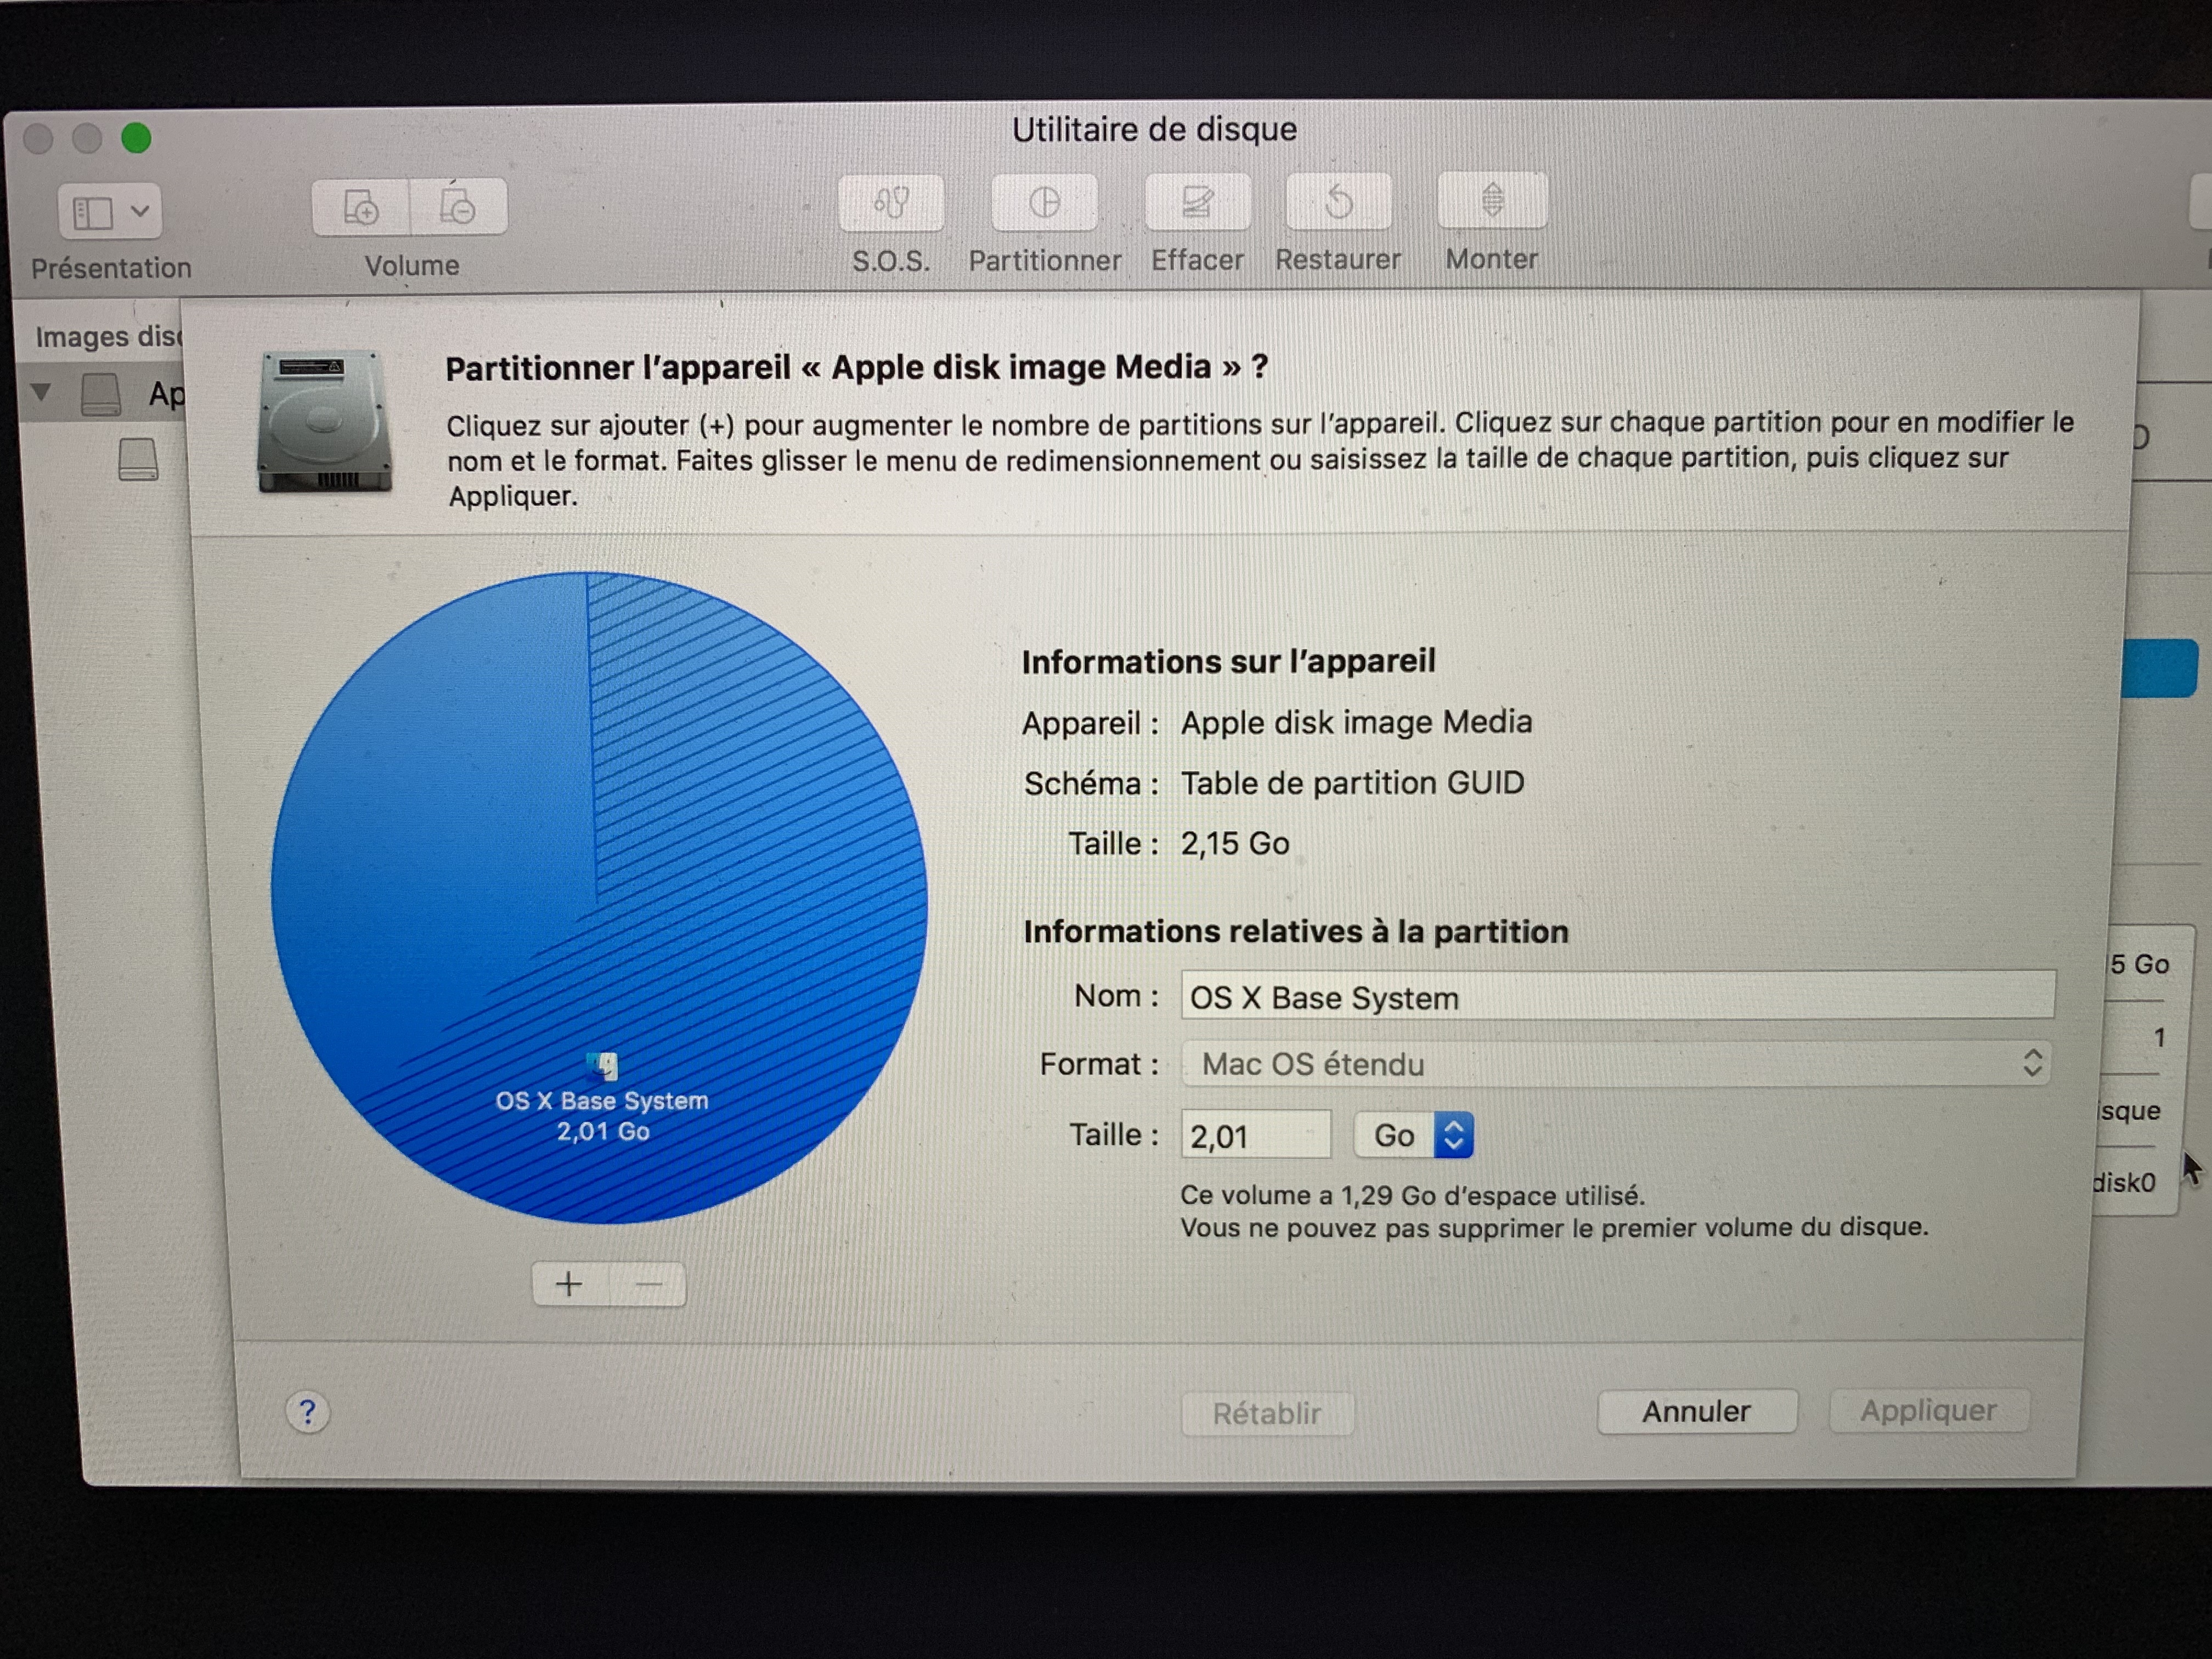Screen dimensions: 2212x1659
Task: Click the minus remove partition button
Action: pos(648,1284)
